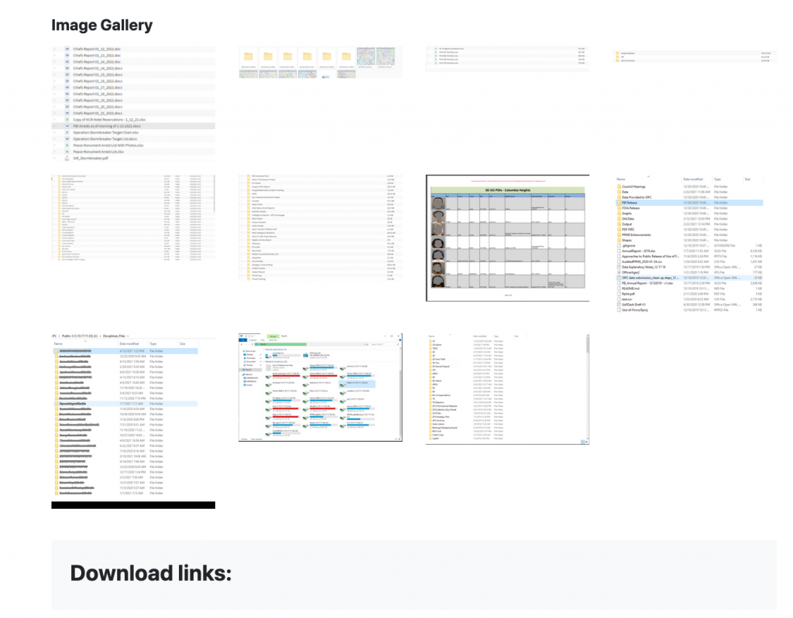The image size is (793, 618).
Task: Click the PDF icon beside SIR_Stormbreaker.pdf
Action: click(68, 158)
